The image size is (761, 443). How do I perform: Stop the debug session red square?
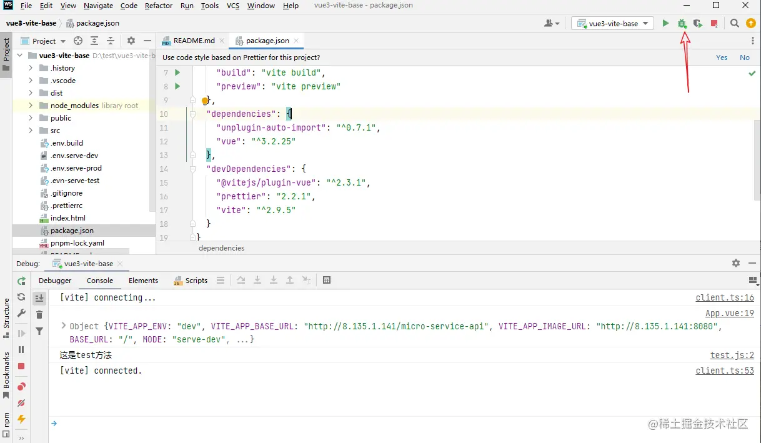pos(21,366)
